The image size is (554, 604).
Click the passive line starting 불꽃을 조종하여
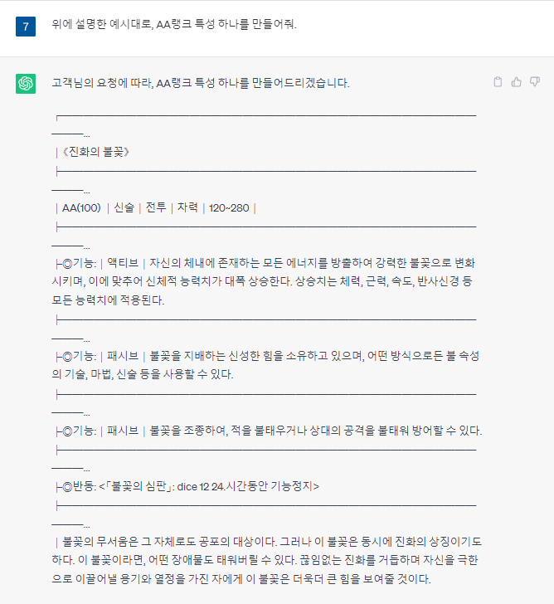(315, 431)
